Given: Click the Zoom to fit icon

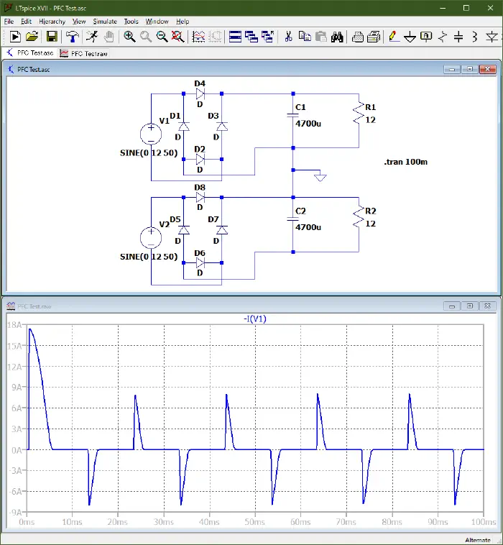Looking at the screenshot, I should coord(177,37).
